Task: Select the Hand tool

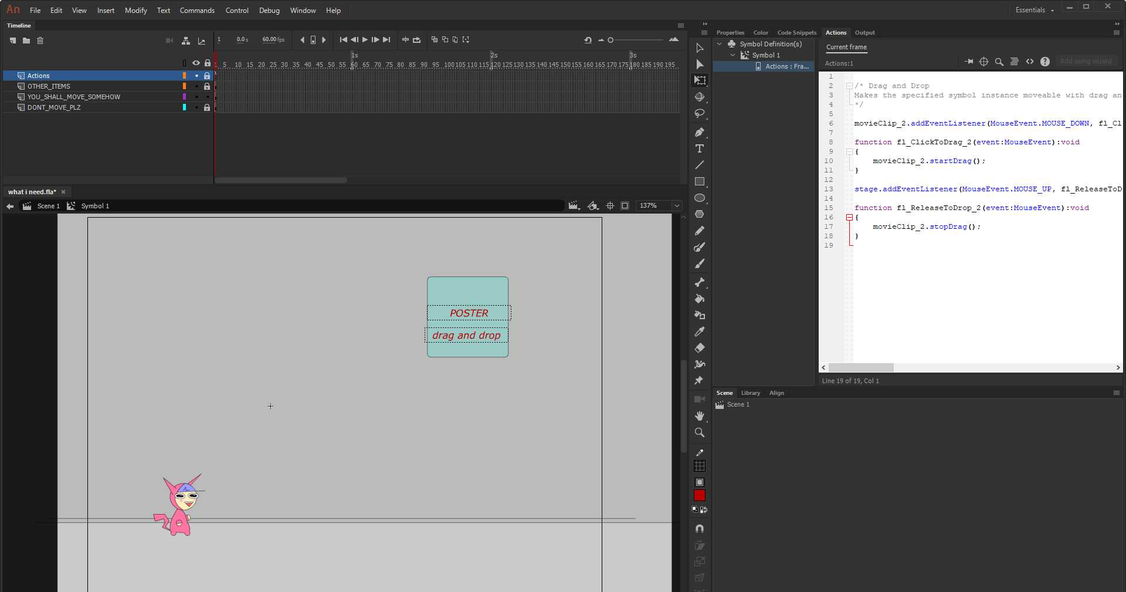Action: [x=700, y=416]
